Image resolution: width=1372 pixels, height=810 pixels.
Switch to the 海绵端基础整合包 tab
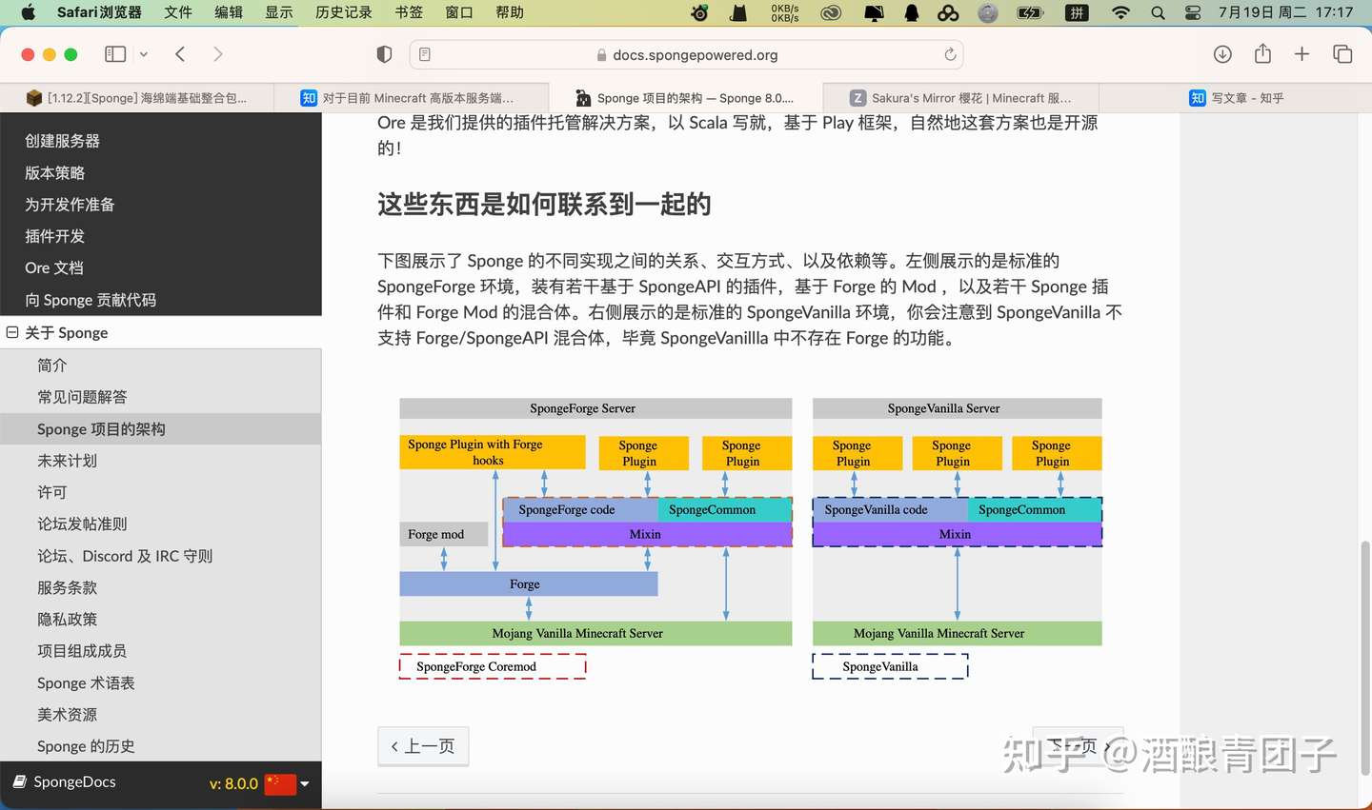tap(137, 98)
